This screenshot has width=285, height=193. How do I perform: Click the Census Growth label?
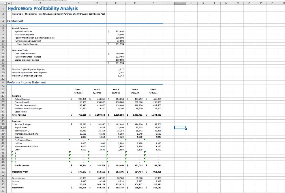point(22,102)
